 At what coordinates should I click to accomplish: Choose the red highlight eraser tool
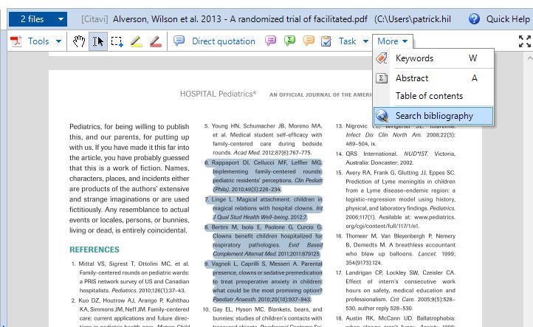point(155,41)
